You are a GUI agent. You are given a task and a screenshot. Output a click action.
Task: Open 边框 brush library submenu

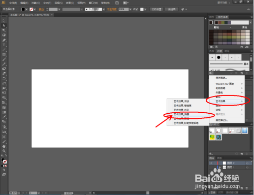point(227,110)
